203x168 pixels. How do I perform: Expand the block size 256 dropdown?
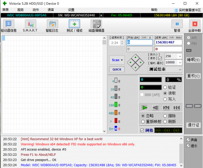pyautogui.click(x=180, y=56)
